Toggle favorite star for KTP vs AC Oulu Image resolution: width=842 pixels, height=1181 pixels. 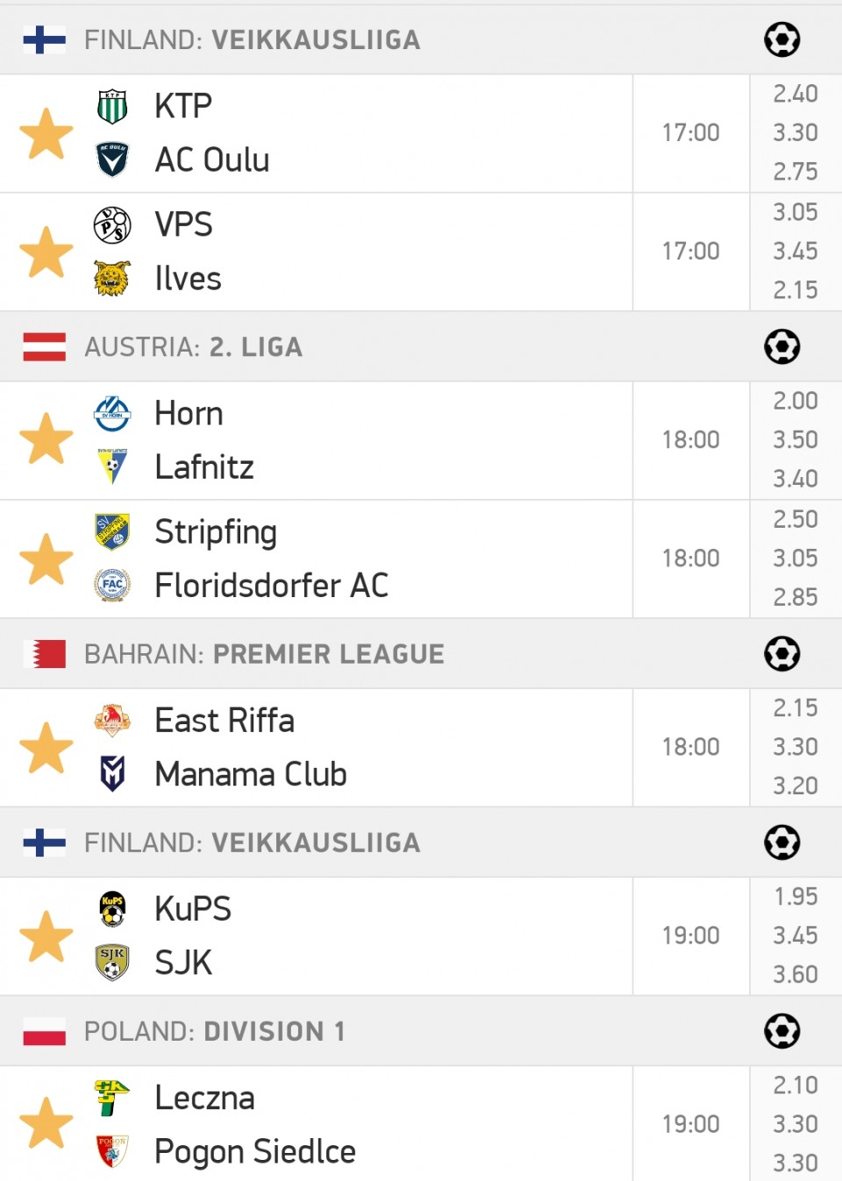point(46,133)
